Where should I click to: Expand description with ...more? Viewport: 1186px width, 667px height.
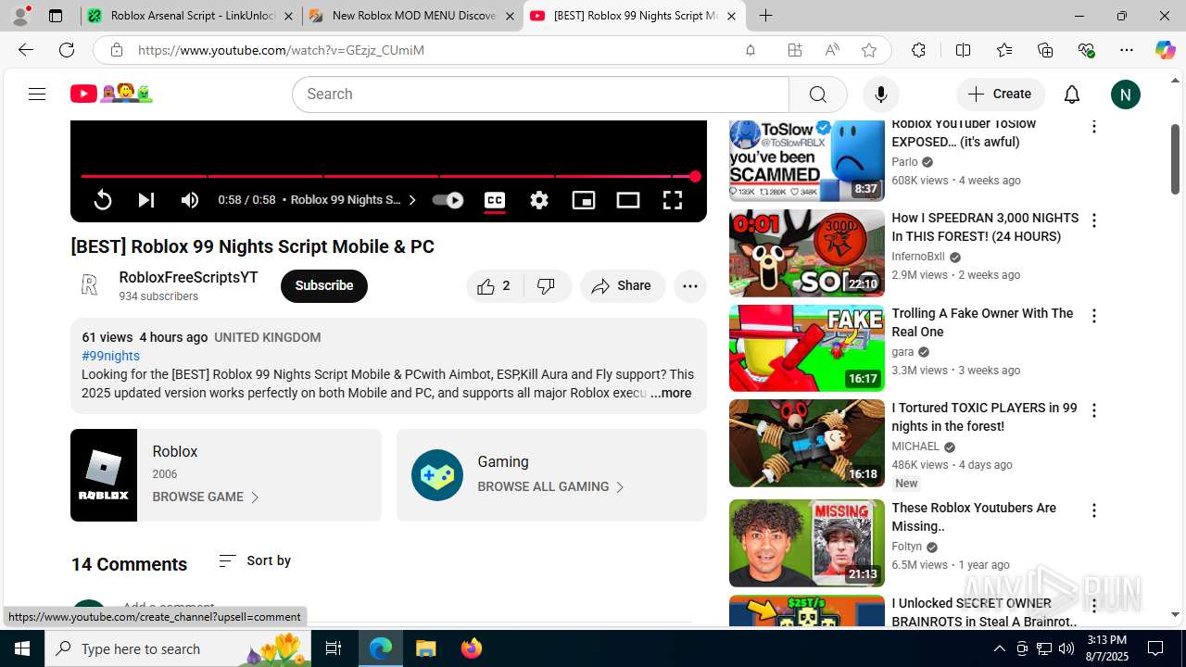click(671, 393)
